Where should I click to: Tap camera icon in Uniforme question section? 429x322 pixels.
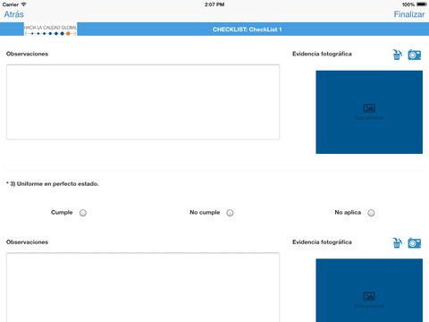tap(415, 242)
